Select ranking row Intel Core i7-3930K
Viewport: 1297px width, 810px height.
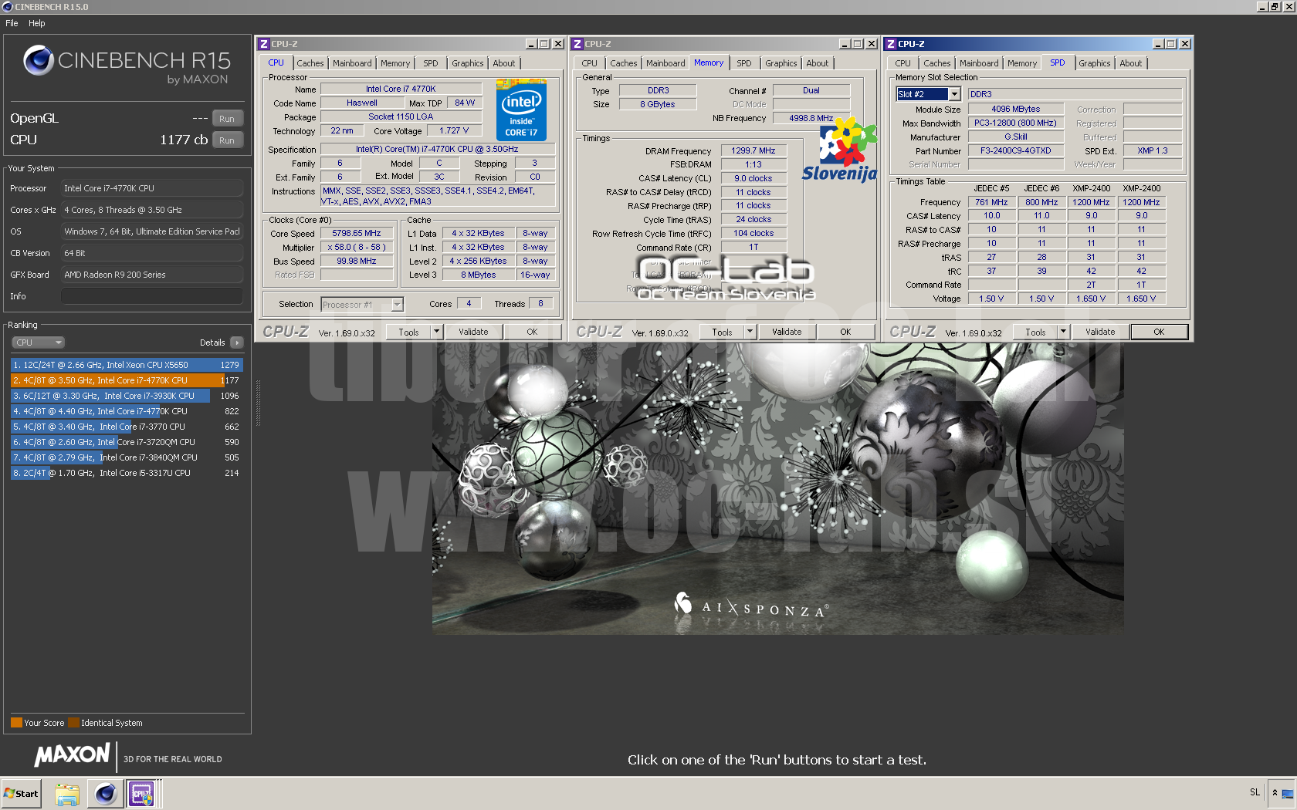click(x=127, y=396)
